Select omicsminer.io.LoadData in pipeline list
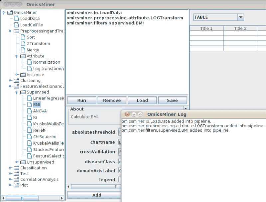Image resolution: width=266 pixels, height=202 pixels. [94, 13]
